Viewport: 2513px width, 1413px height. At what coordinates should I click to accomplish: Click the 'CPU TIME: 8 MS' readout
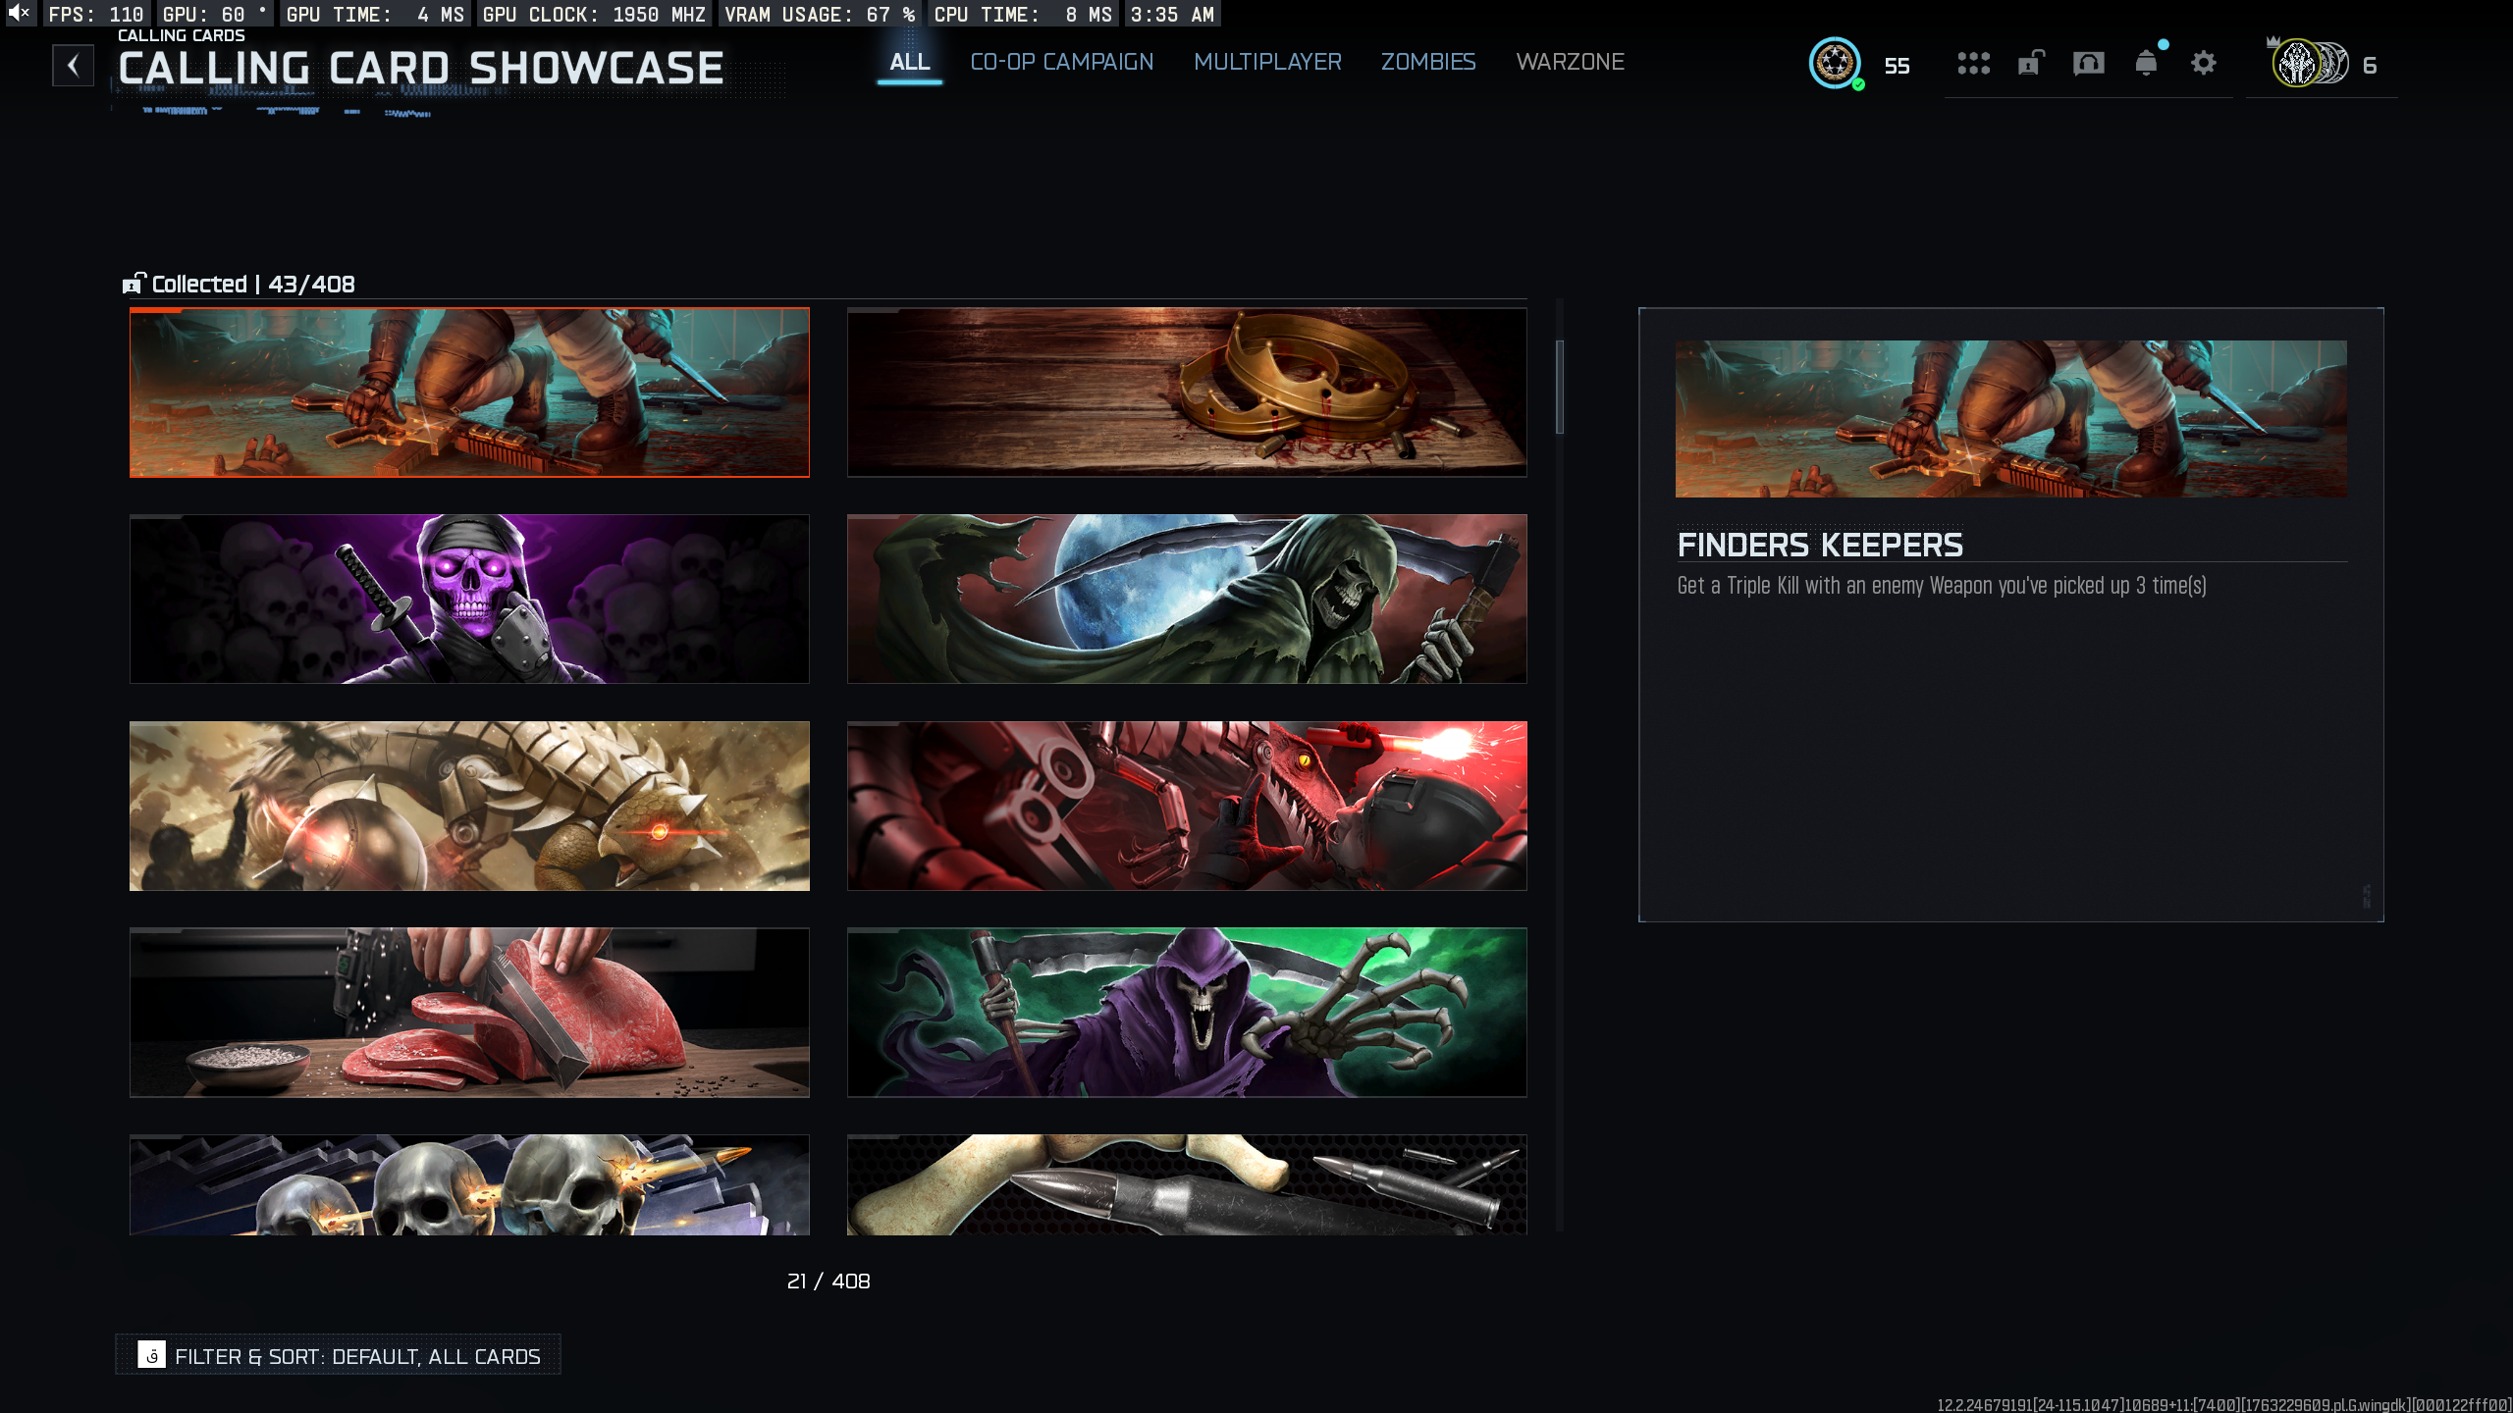click(x=1023, y=14)
